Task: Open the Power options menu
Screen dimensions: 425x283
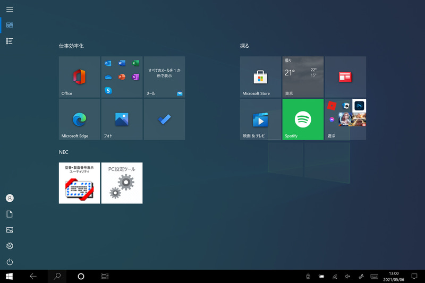Action: tap(10, 262)
